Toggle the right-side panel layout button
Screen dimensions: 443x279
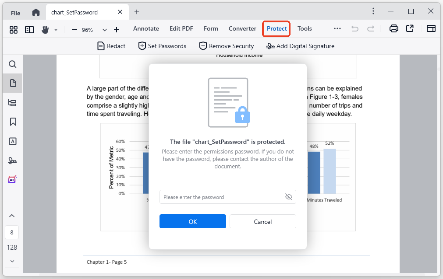(x=431, y=29)
